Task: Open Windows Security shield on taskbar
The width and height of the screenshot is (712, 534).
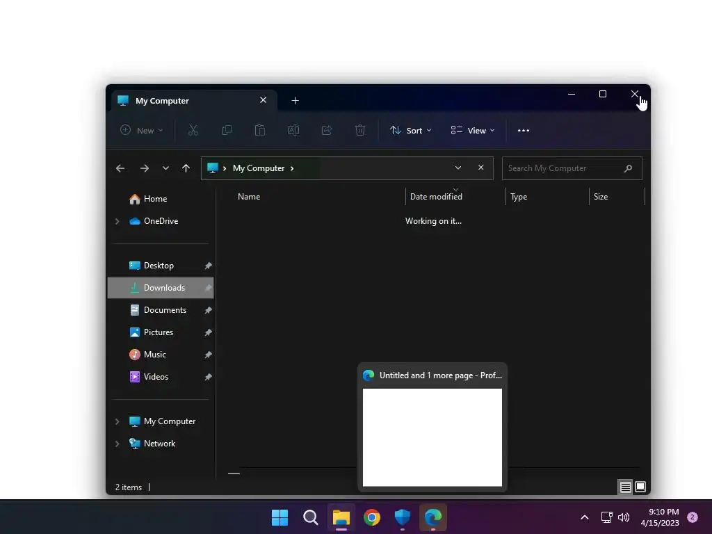Action: [403, 517]
